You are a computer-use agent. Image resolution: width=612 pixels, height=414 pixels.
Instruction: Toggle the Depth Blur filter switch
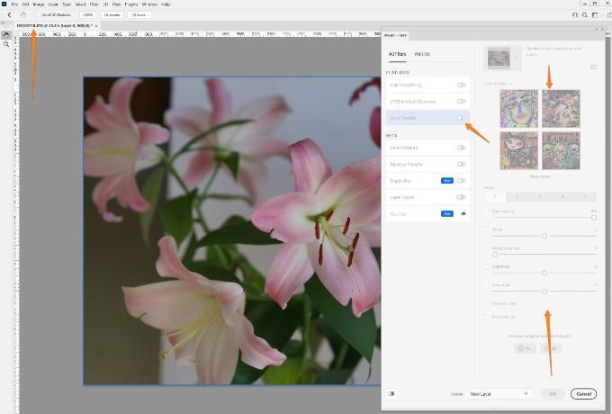click(461, 181)
